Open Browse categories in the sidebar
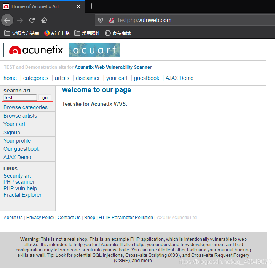Image resolution: width=275 pixels, height=269 pixels. pyautogui.click(x=26, y=107)
